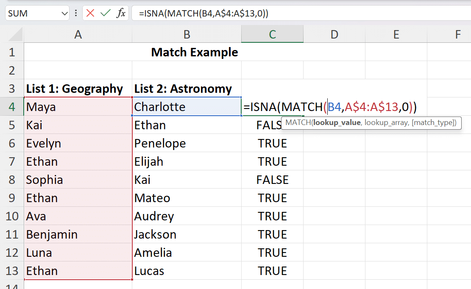This screenshot has width=471, height=289.
Task: Click the TRUE value in cell C6
Action: [x=273, y=143]
